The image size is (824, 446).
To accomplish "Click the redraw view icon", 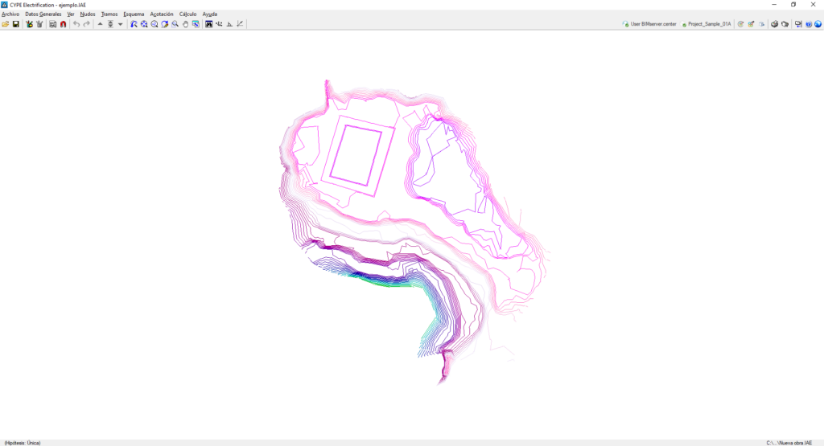I will [164, 24].
